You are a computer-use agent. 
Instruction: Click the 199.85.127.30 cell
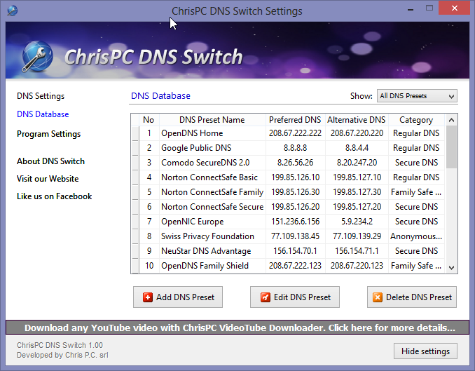357,192
